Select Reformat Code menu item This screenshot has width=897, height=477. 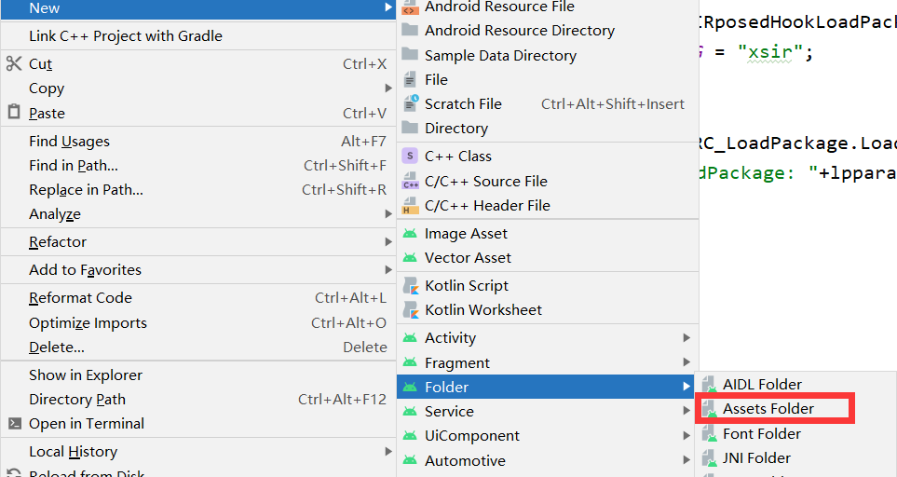coord(80,297)
